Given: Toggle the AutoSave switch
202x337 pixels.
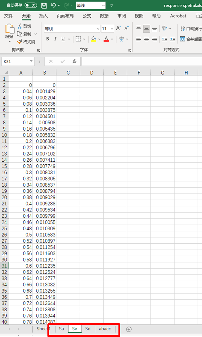Looking at the screenshot, I should point(31,5).
